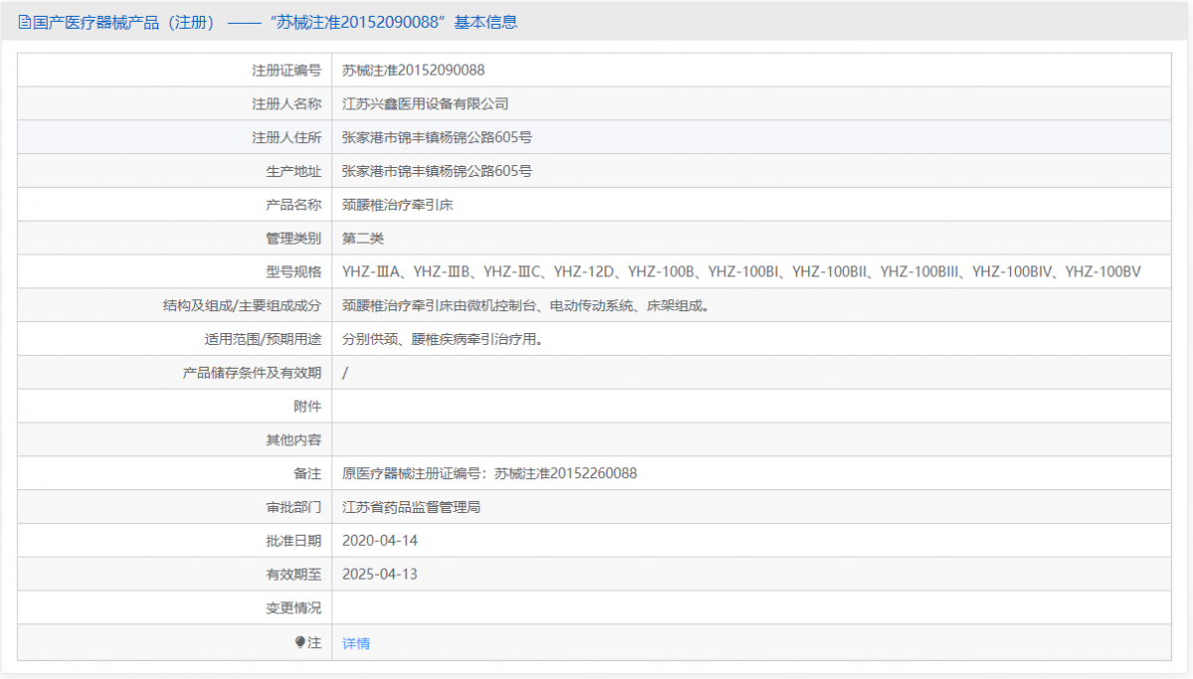1193x679 pixels.
Task: Click the 生产地址 label cell
Action: point(175,171)
